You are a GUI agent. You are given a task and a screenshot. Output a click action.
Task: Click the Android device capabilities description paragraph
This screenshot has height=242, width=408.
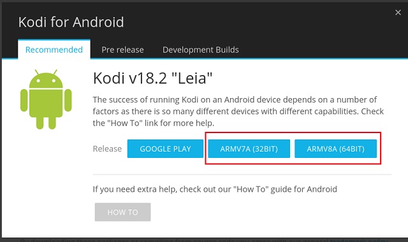[238, 111]
